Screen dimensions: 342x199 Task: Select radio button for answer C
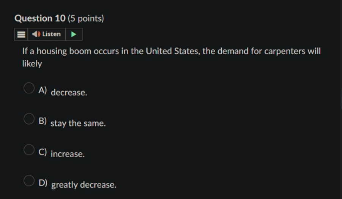(x=29, y=150)
